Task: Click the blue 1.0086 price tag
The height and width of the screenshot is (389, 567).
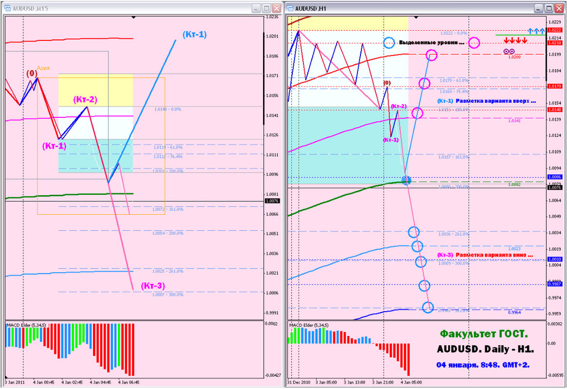Action: click(555, 177)
